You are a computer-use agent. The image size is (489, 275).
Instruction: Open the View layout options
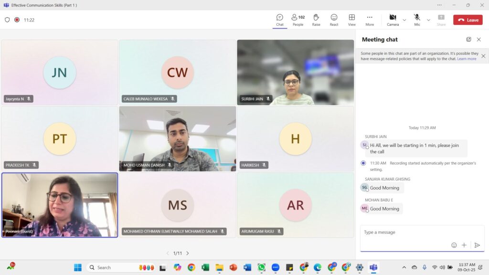[x=351, y=20]
